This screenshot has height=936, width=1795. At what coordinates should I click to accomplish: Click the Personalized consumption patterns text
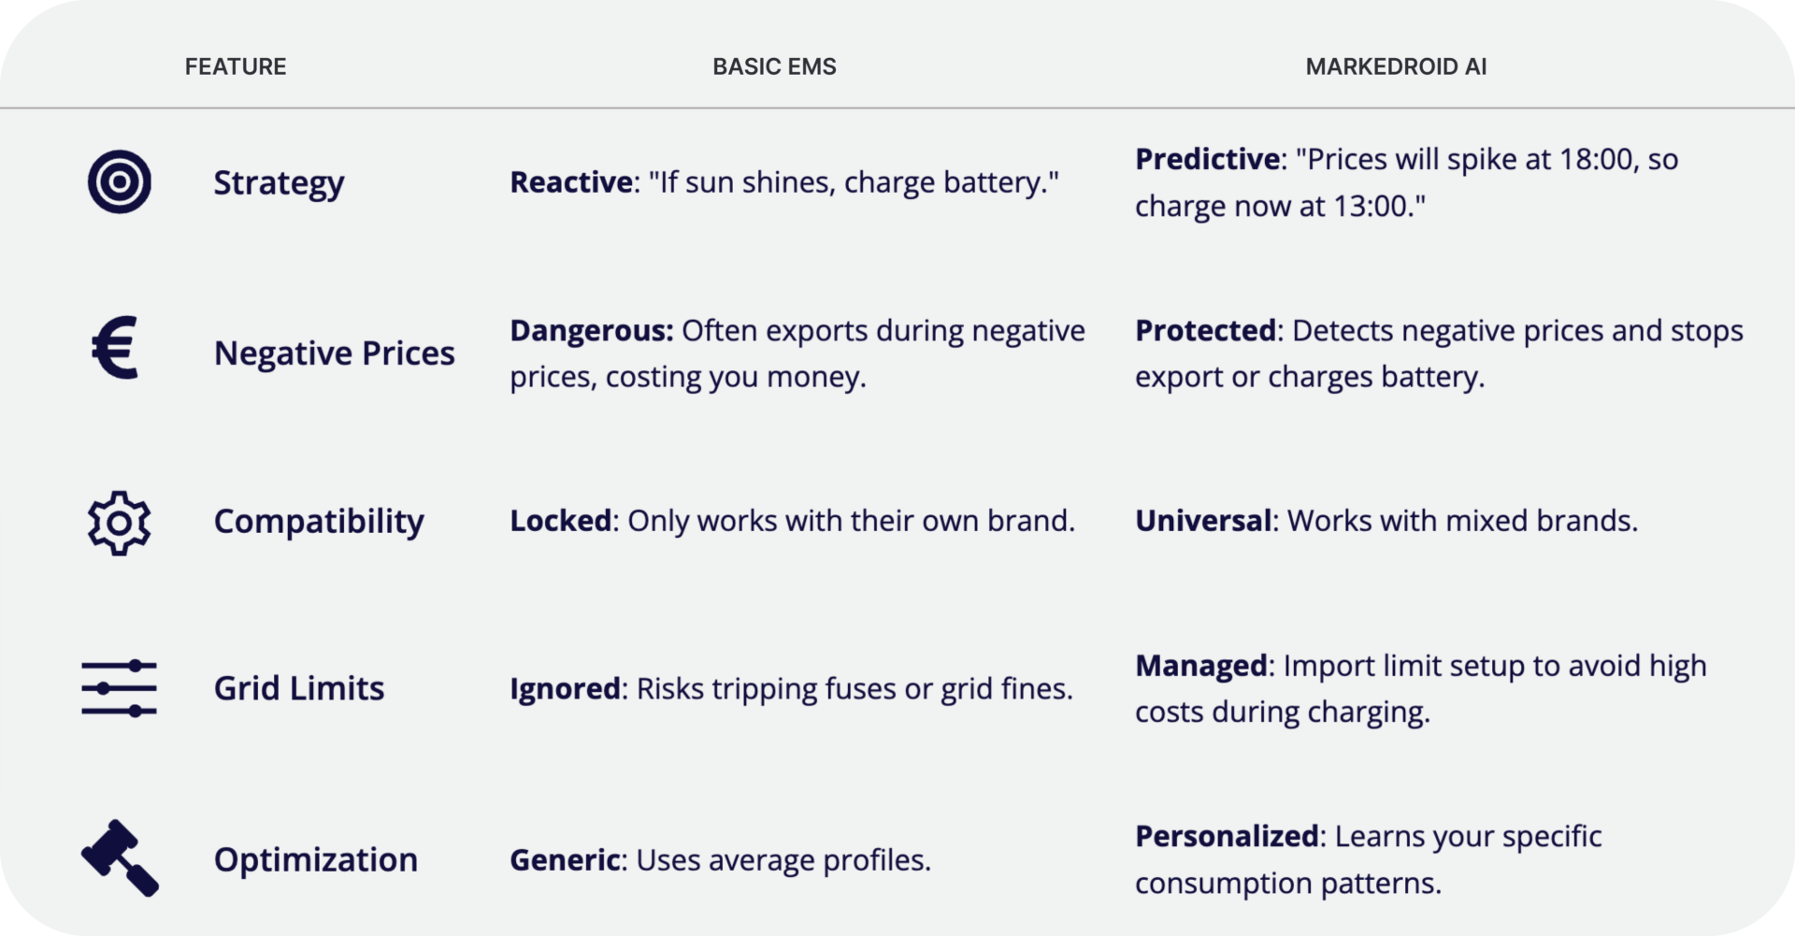[x=1368, y=859]
